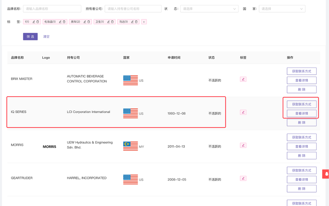Delete the 房车 tag with trash icon

(x=89, y=22)
